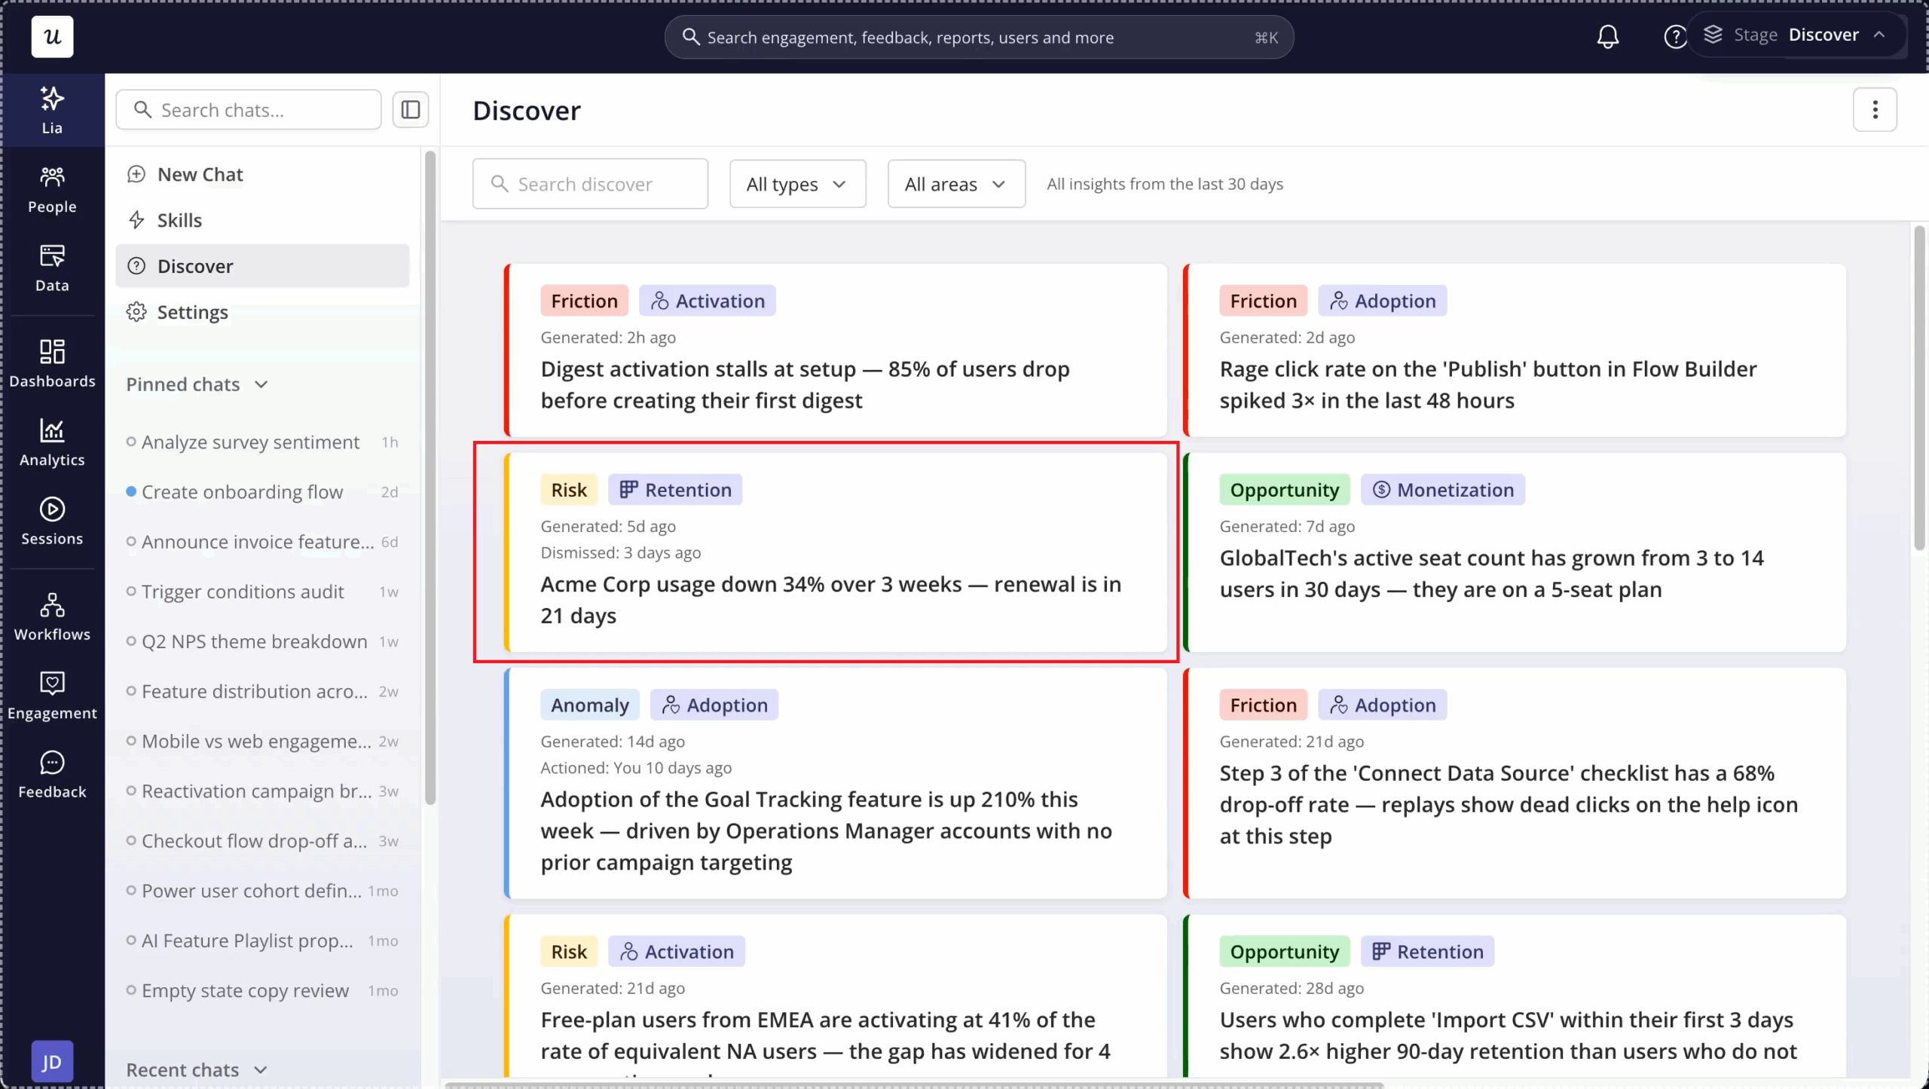Collapse the Pinned chats section
This screenshot has width=1929, height=1089.
pyautogui.click(x=197, y=384)
